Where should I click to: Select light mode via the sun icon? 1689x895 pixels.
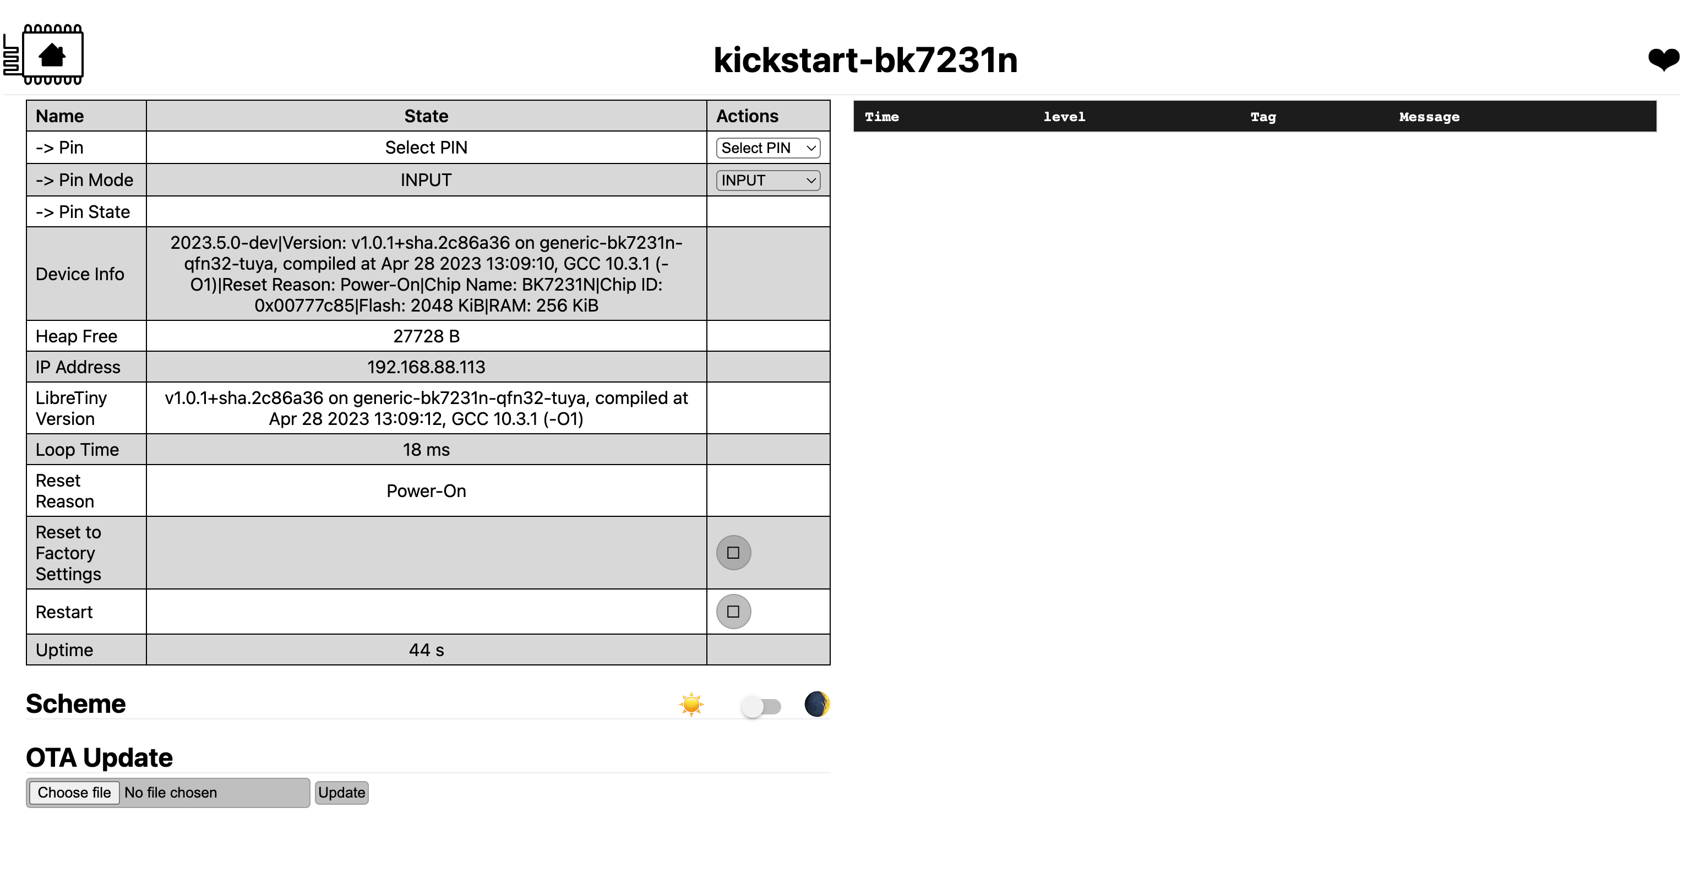tap(691, 704)
